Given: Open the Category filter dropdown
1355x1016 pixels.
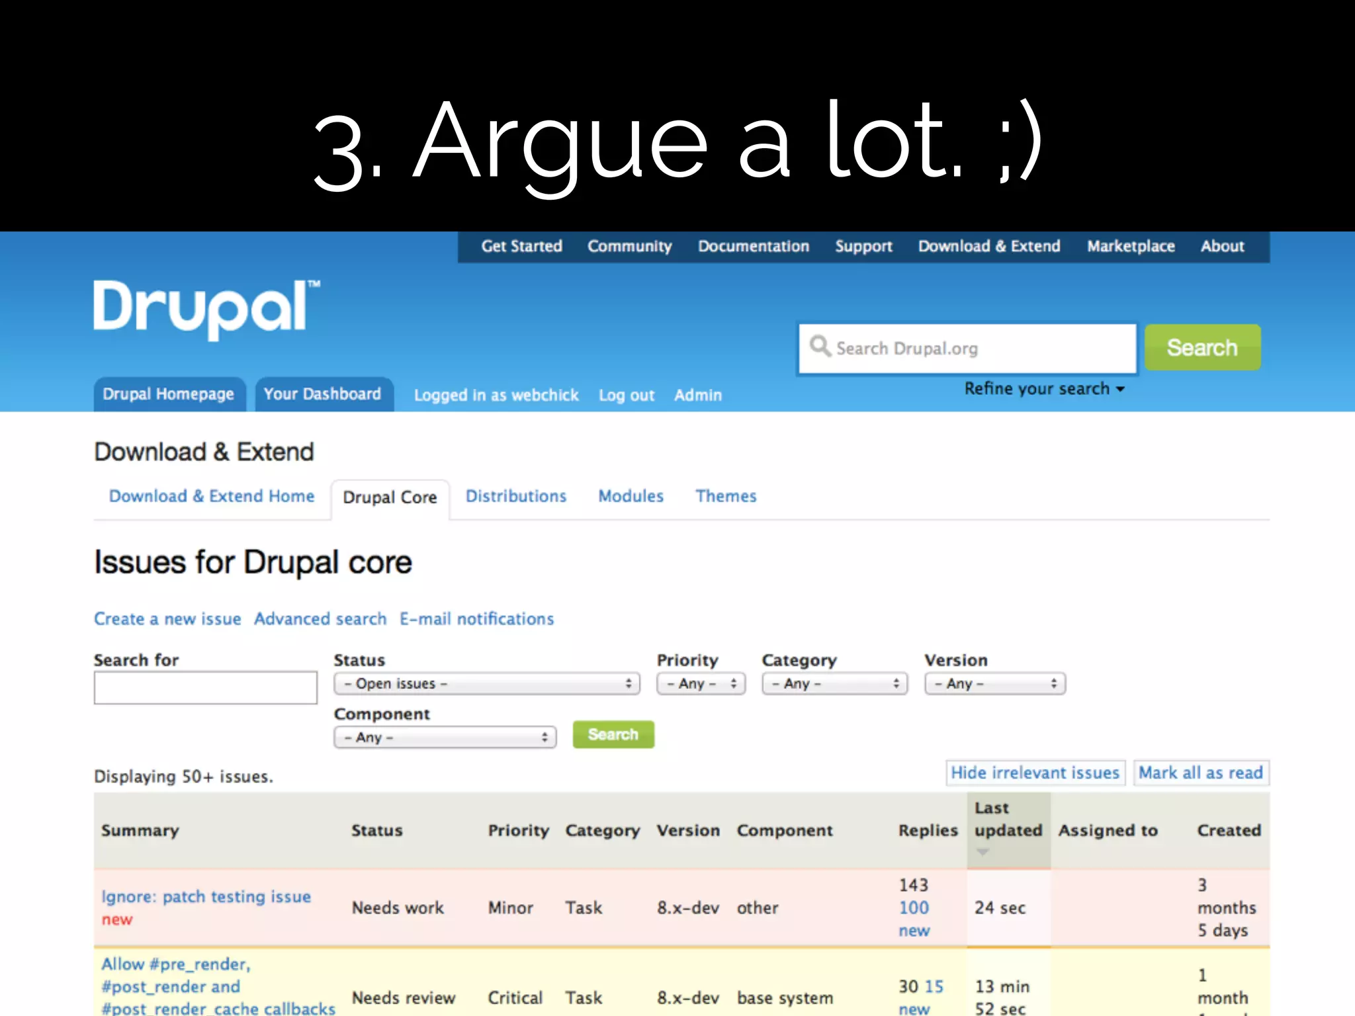Looking at the screenshot, I should 834,683.
